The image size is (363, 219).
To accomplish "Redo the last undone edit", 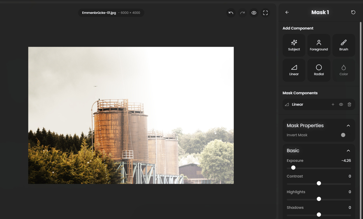I will [x=242, y=13].
